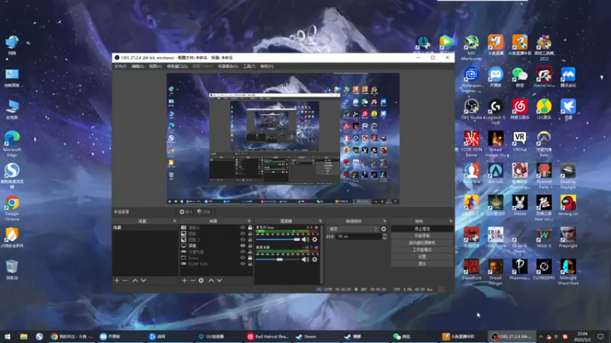The height and width of the screenshot is (343, 611).
Task: Click the 桌面音频 volume slider
Action: click(x=278, y=259)
